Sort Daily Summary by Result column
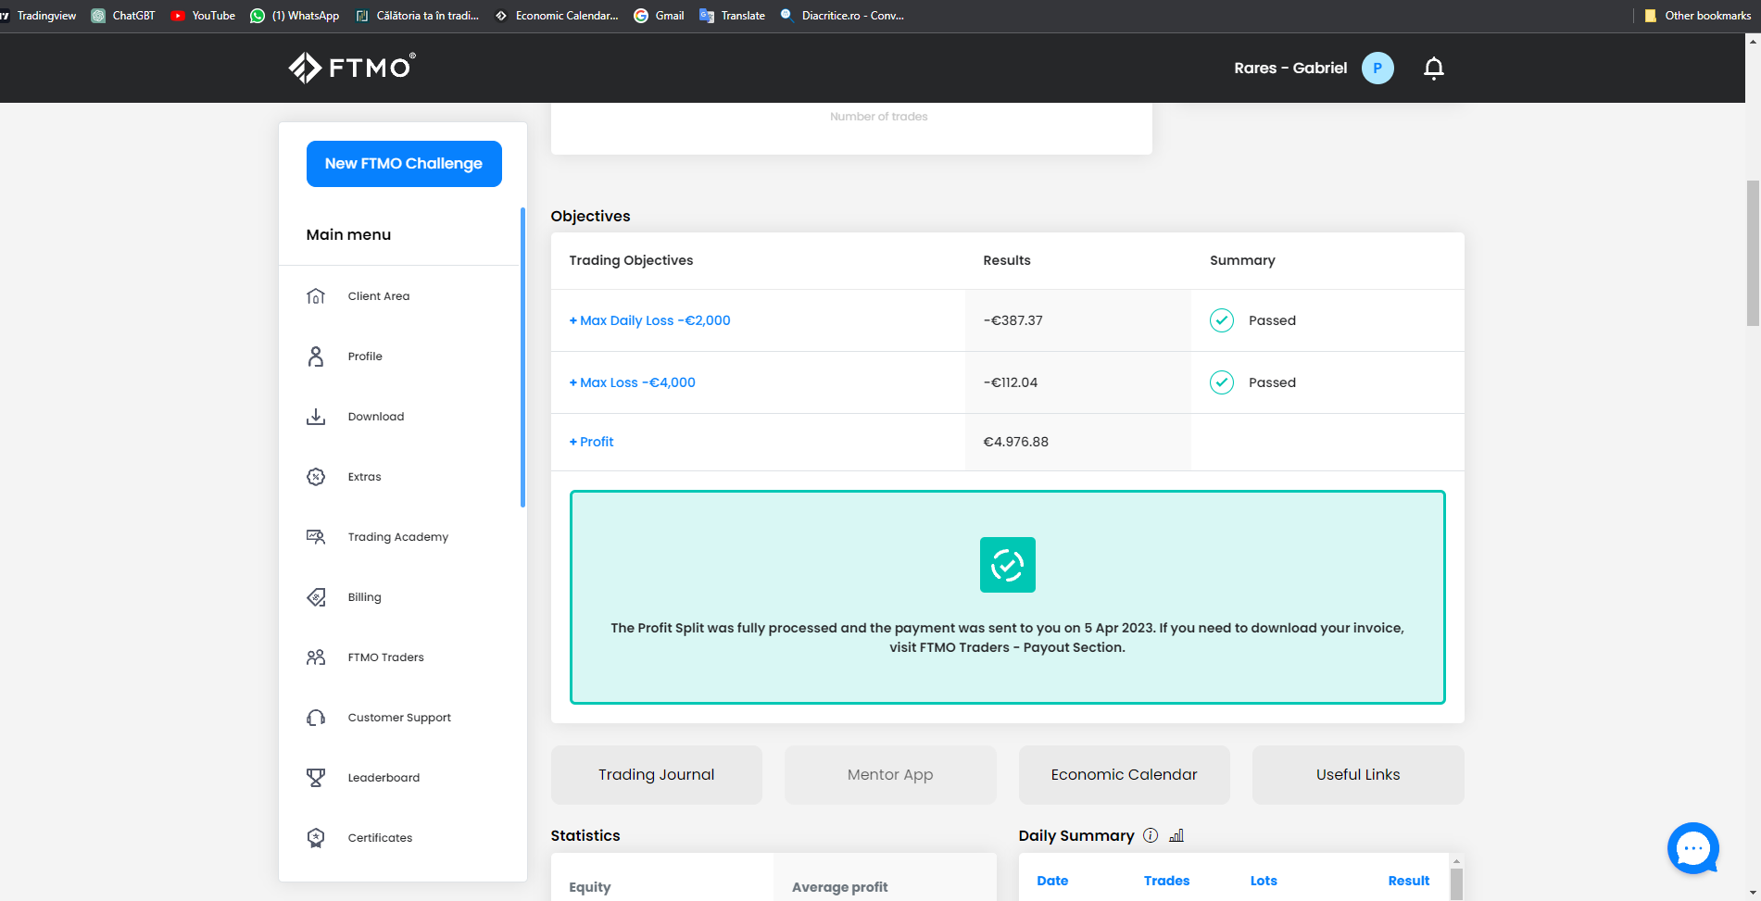Viewport: 1761px width, 901px height. click(1408, 881)
